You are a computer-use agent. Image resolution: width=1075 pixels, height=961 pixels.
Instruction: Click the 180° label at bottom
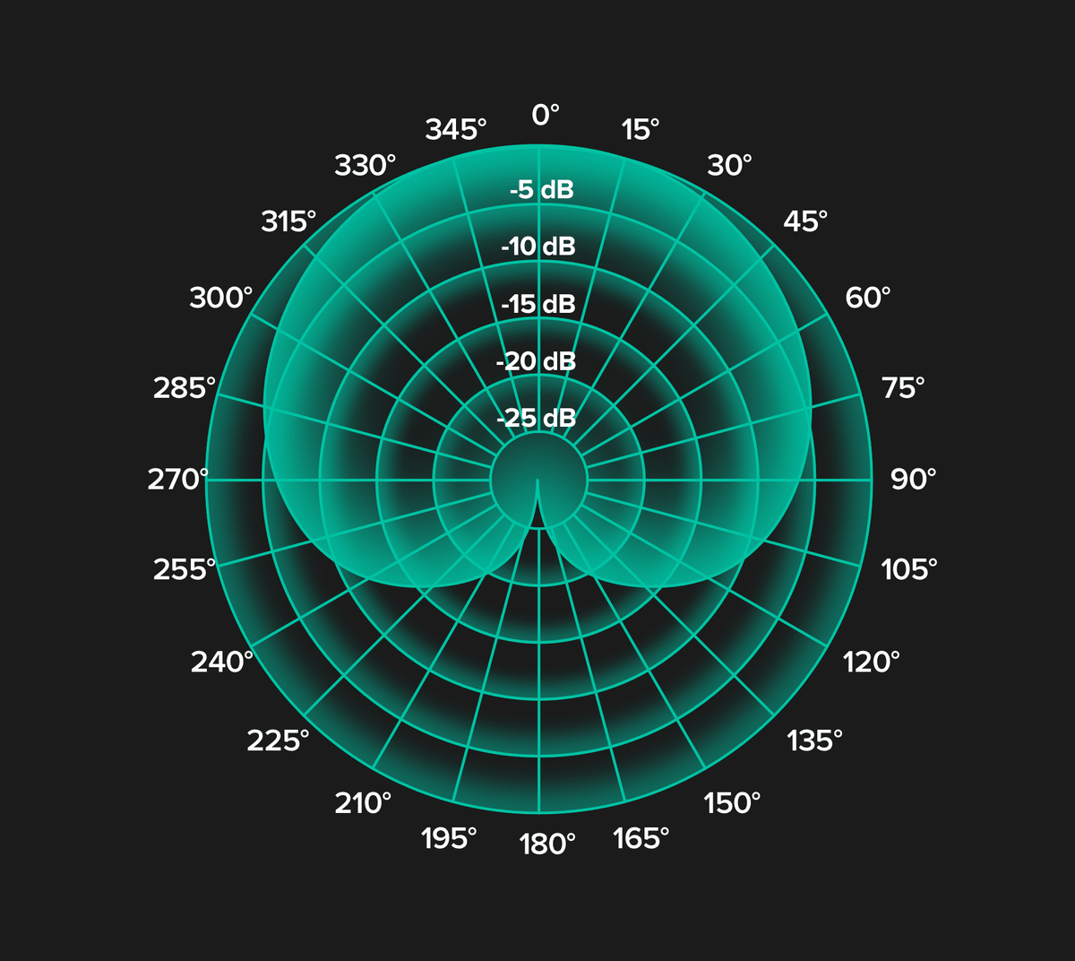click(547, 844)
